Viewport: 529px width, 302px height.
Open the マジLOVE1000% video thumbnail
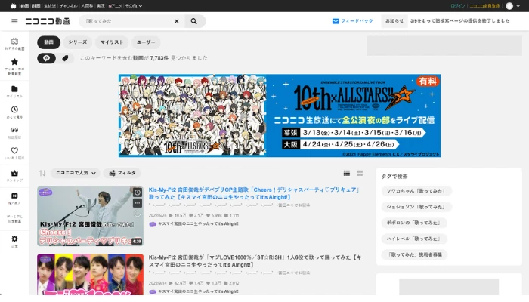(x=90, y=274)
